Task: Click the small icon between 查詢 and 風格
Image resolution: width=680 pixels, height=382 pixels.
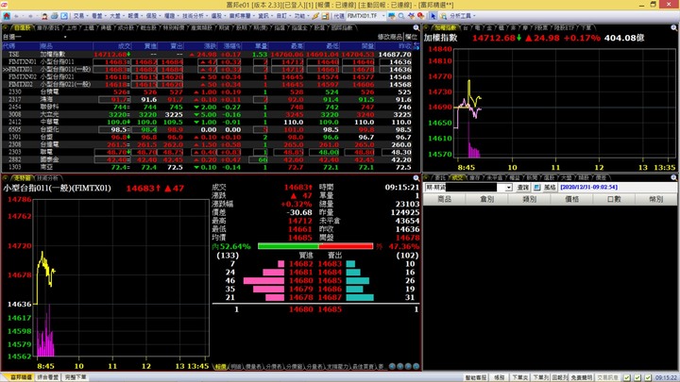Action: click(x=536, y=187)
